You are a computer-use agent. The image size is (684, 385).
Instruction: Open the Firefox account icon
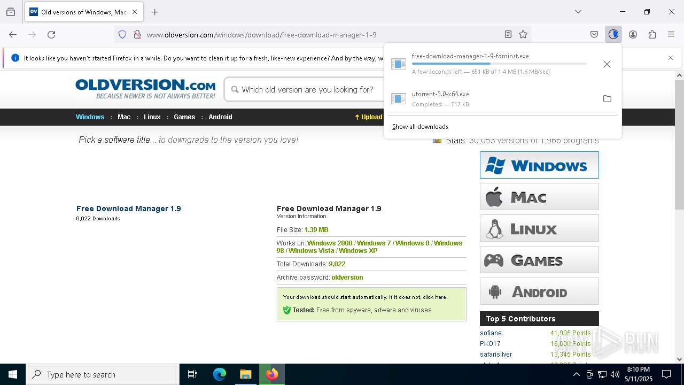point(633,34)
